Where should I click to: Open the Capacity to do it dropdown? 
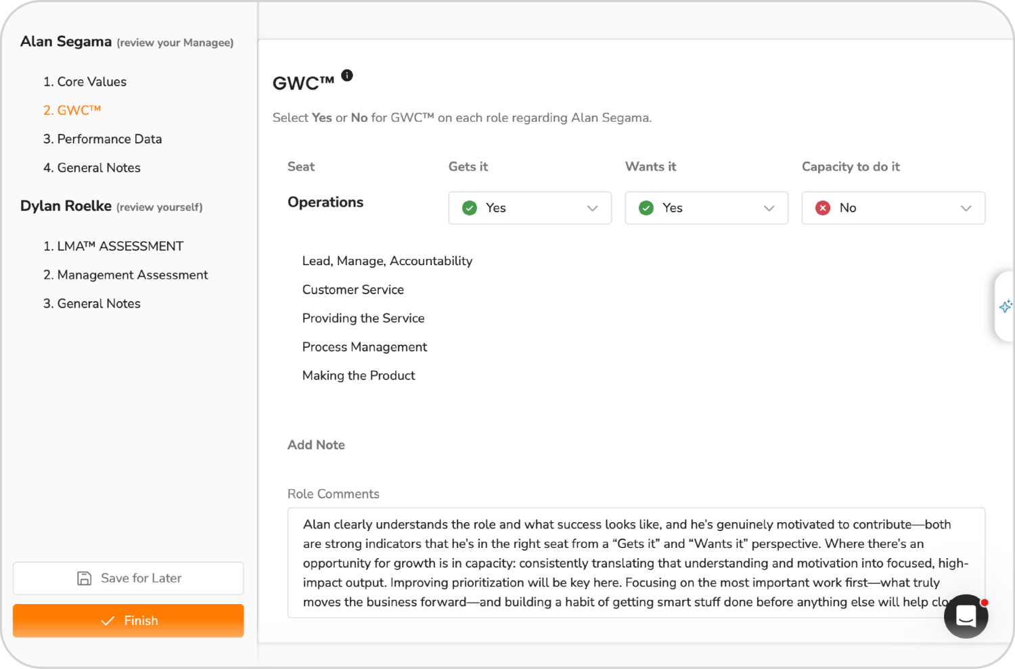click(x=893, y=208)
